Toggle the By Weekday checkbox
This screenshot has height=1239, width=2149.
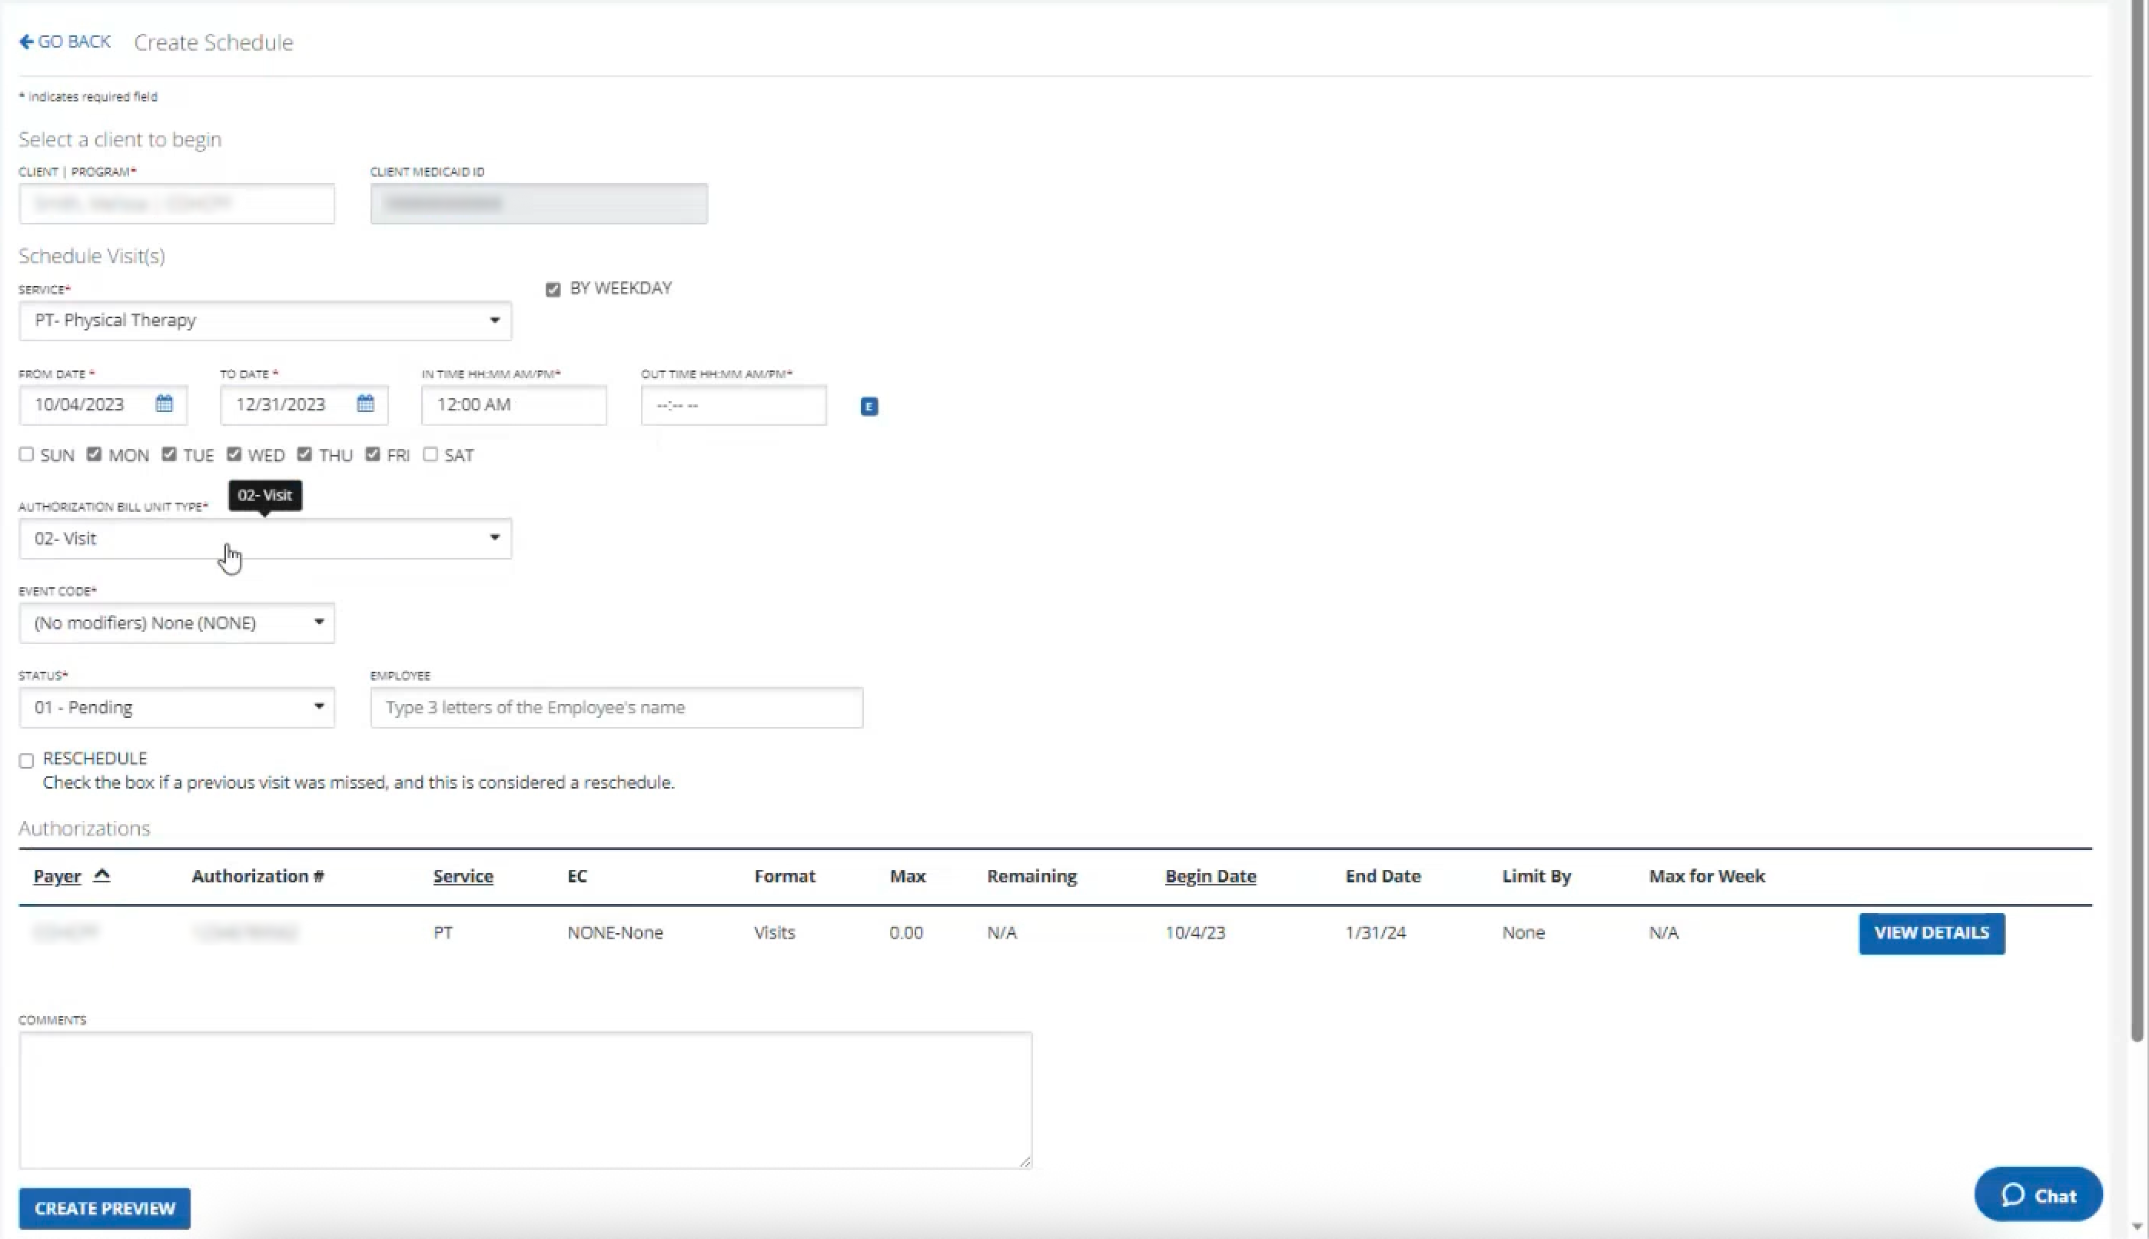(x=553, y=289)
